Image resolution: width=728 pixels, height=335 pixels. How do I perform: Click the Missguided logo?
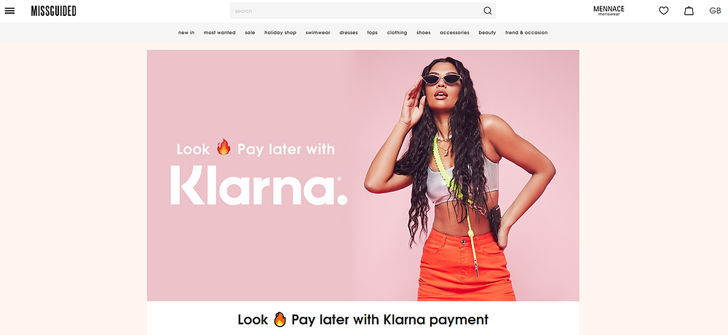[53, 11]
